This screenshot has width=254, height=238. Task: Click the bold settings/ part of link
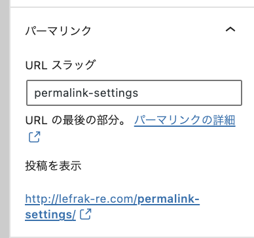[50, 214]
